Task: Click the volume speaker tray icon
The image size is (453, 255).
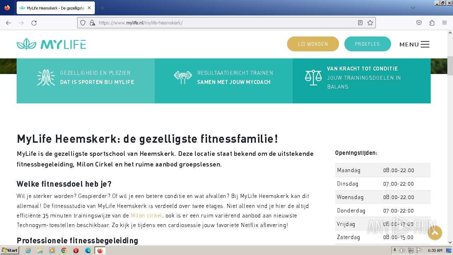Action: pyautogui.click(x=402, y=250)
